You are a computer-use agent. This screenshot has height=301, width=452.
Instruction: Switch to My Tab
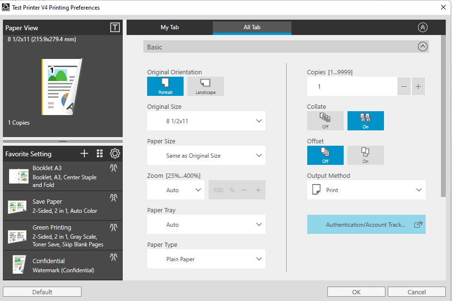click(170, 27)
